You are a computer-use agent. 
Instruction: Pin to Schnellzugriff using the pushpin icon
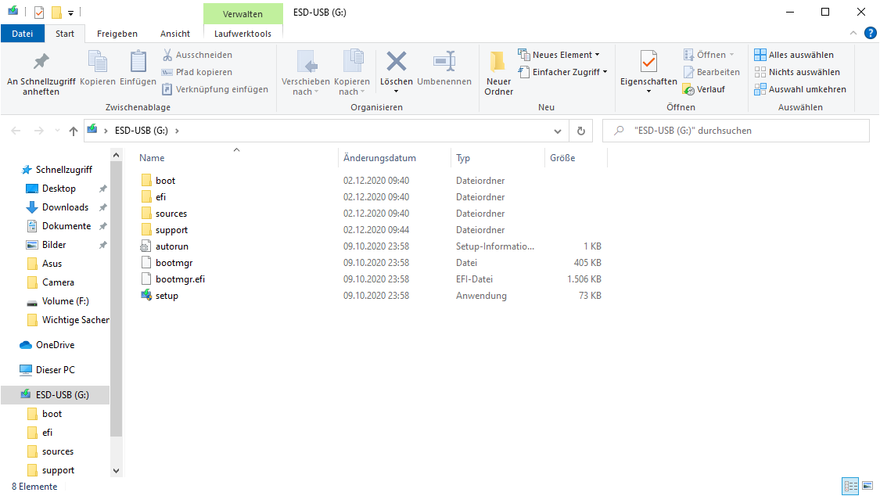click(x=41, y=62)
